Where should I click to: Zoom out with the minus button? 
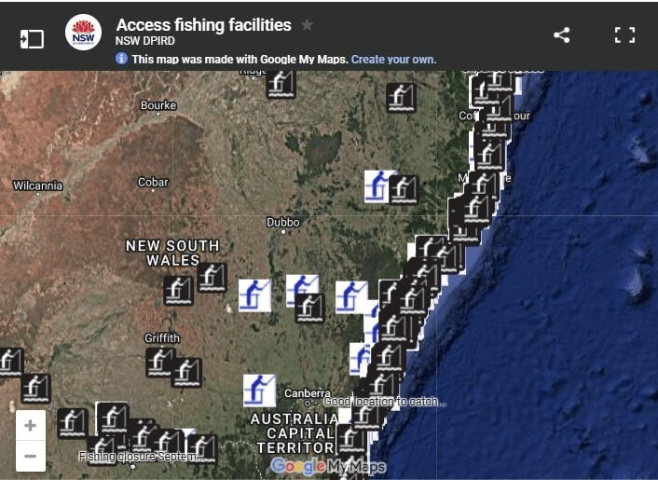30,456
